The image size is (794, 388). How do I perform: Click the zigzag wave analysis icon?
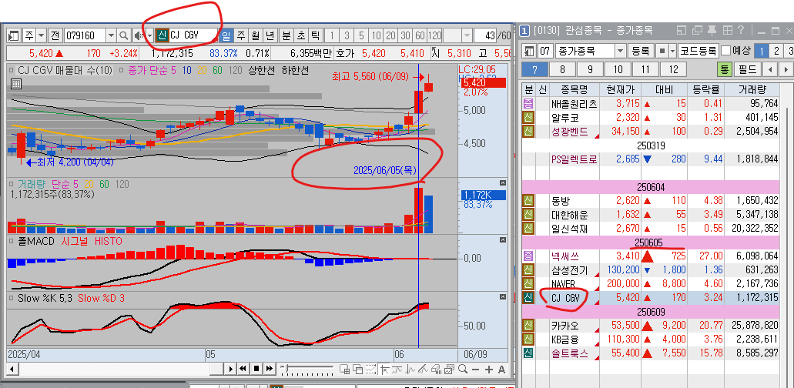coord(410,370)
